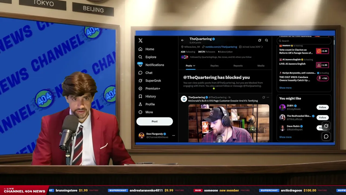This screenshot has height=195, width=346.
Task: Click the @RubinReport handle
Action: (295, 129)
